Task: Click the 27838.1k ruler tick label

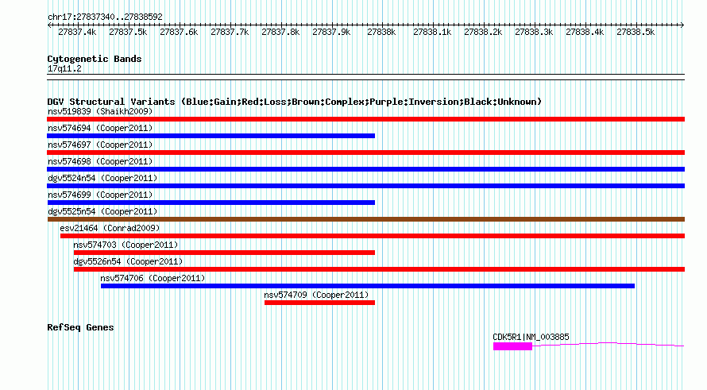Action: [x=432, y=32]
